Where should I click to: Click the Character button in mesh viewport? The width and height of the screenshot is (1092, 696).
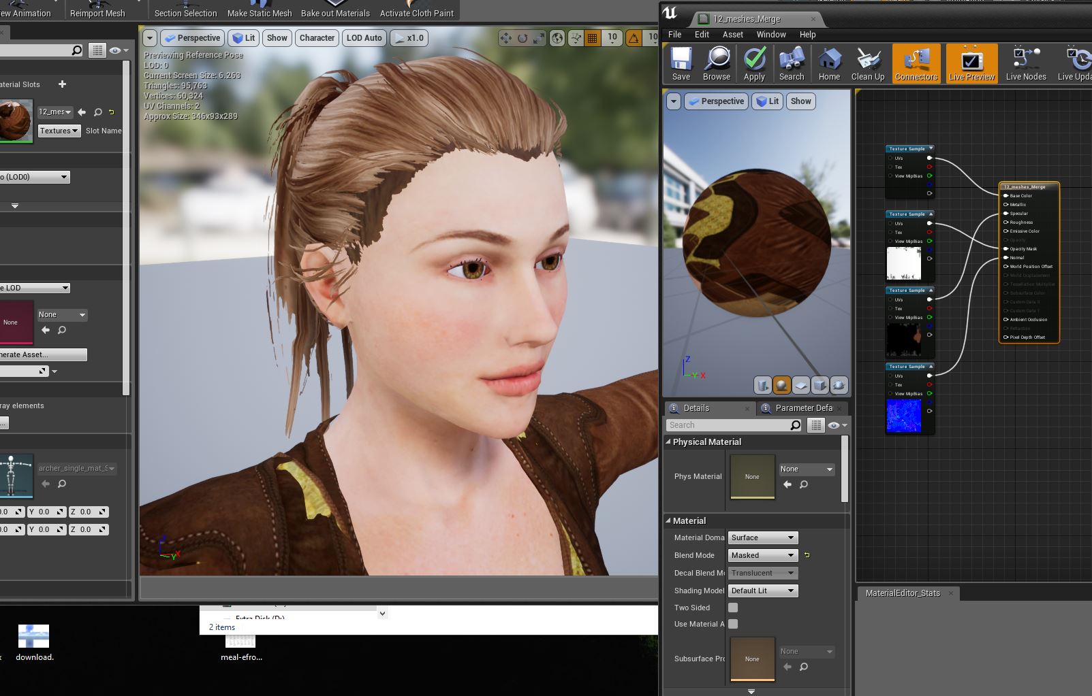tap(317, 38)
